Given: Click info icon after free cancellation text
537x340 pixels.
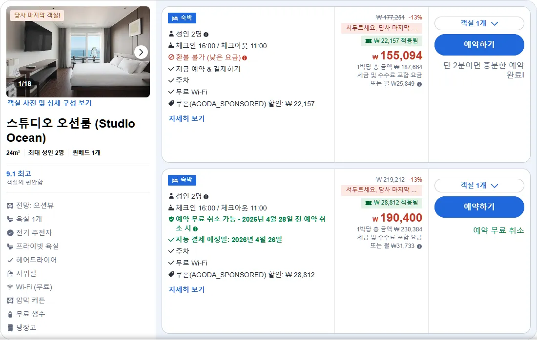Looking at the screenshot, I should click(x=195, y=229).
